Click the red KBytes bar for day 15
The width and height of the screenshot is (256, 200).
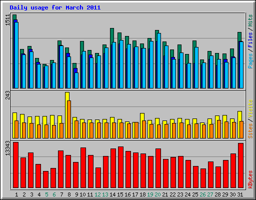click(120, 167)
